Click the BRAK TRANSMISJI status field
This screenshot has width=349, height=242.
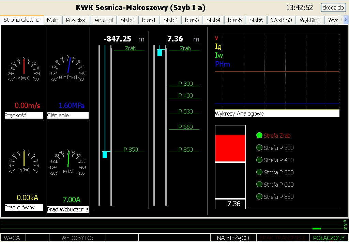tap(283, 238)
